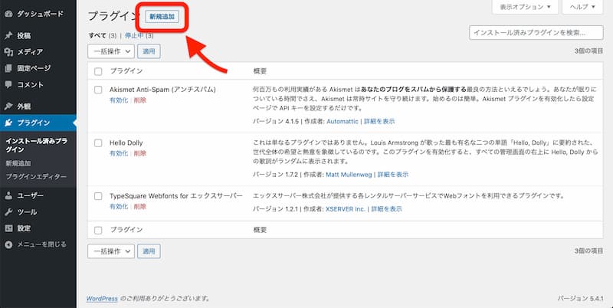Click the バージョン 5.4.1 footer text
This screenshot has height=308, width=613.
pos(581,299)
